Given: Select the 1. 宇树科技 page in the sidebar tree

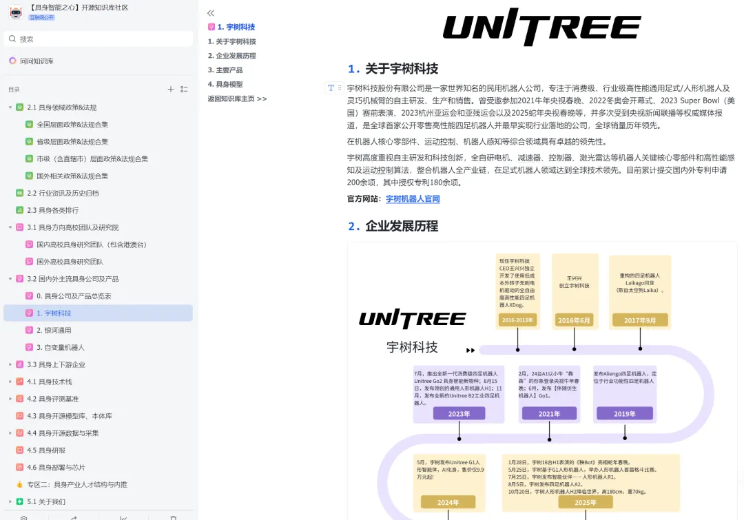Looking at the screenshot, I should [x=99, y=313].
